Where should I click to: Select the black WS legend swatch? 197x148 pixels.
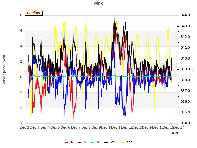pos(106,142)
